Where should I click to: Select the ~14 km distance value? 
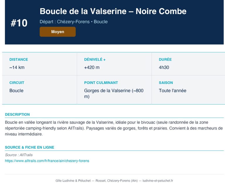pyautogui.click(x=17, y=67)
